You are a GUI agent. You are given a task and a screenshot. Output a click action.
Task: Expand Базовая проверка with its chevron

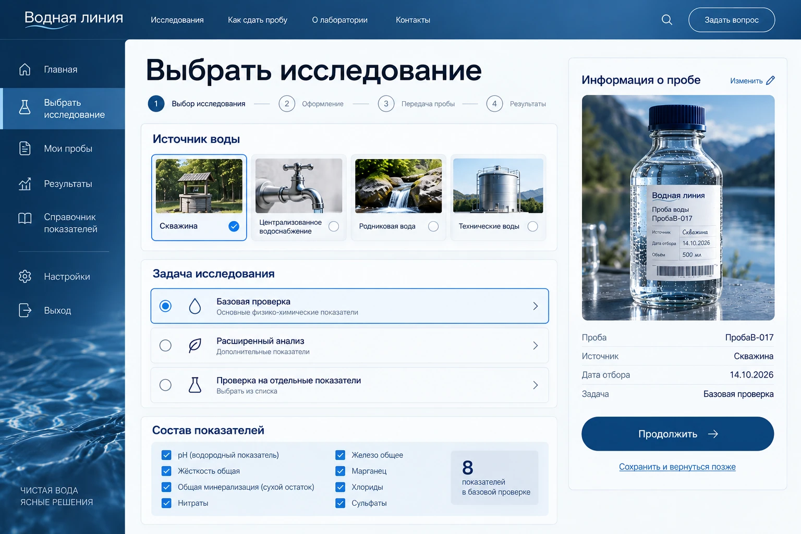535,306
